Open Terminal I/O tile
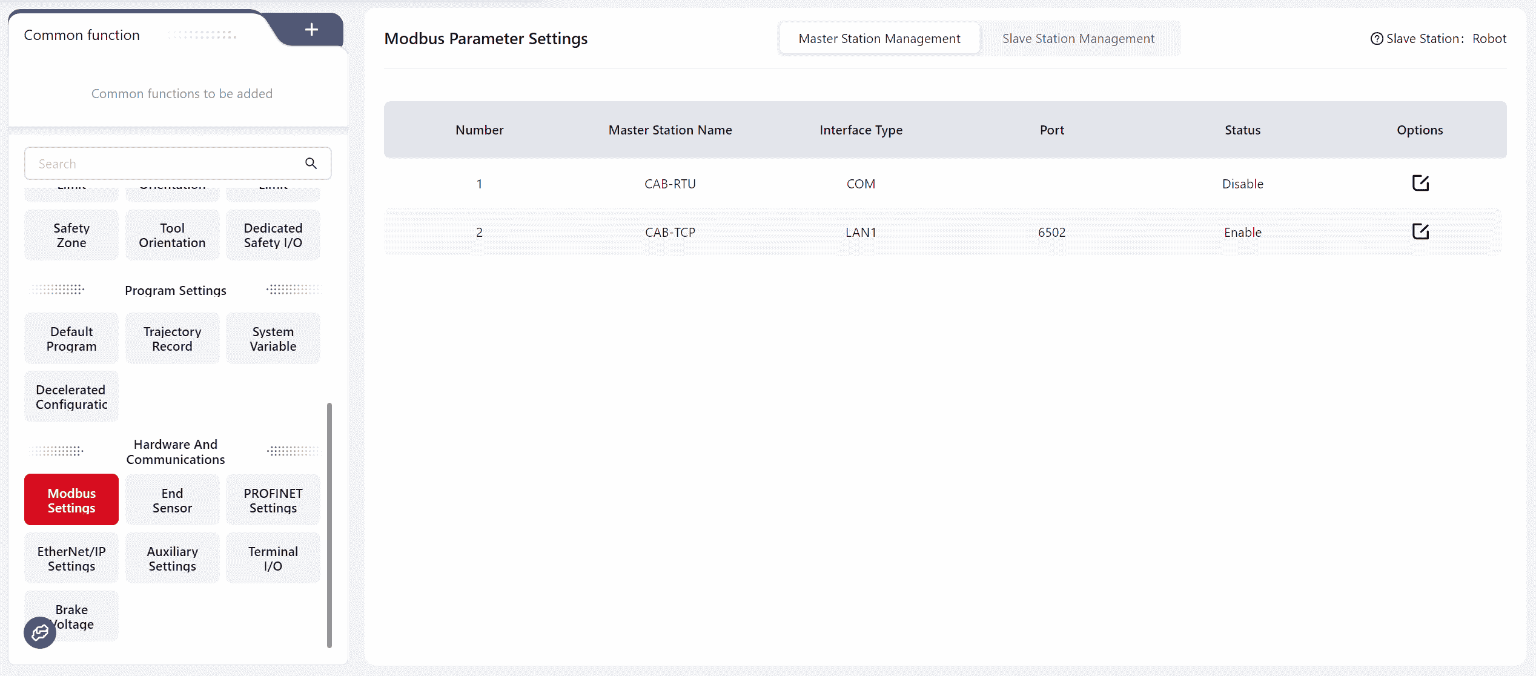1536x676 pixels. click(x=273, y=558)
